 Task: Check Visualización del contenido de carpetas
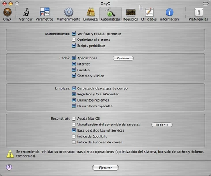pyautogui.click(x=74, y=125)
